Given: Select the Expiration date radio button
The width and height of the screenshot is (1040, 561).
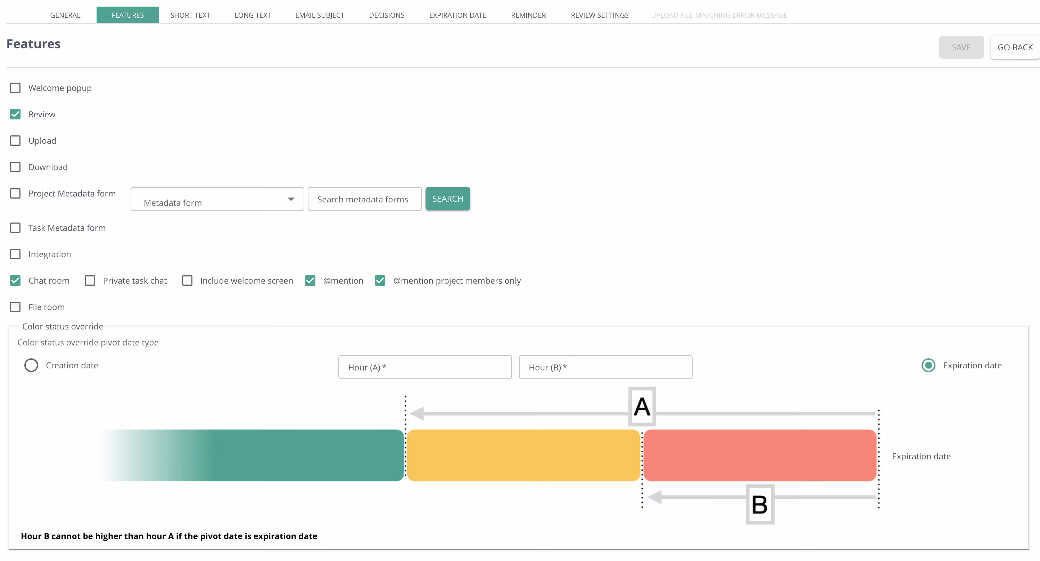Looking at the screenshot, I should [928, 365].
